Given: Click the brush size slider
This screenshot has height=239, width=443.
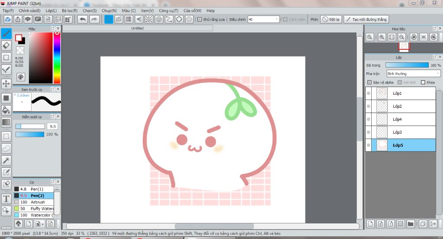Looking at the screenshot, I should point(30,126).
